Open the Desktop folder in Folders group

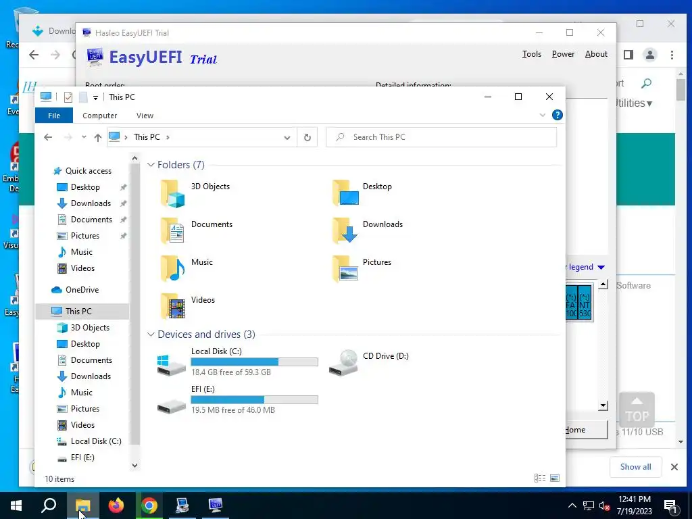pyautogui.click(x=345, y=193)
